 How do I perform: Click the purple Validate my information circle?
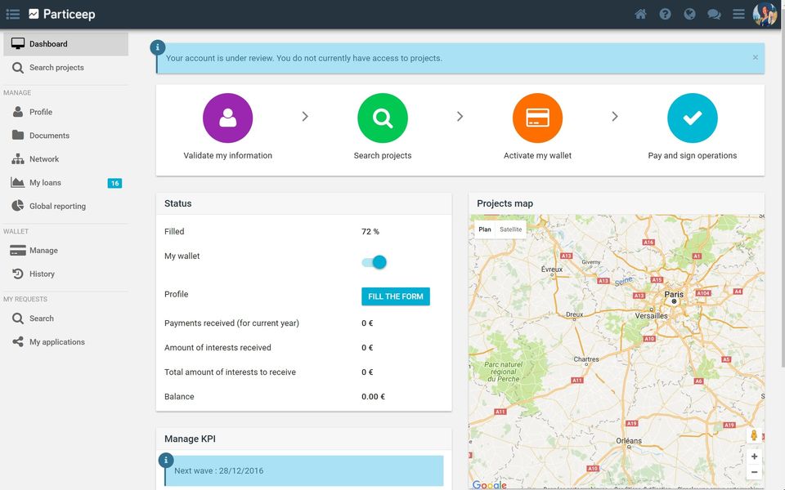228,118
